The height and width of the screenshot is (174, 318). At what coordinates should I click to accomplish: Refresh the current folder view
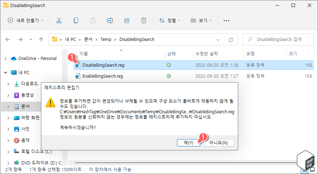[231, 40]
